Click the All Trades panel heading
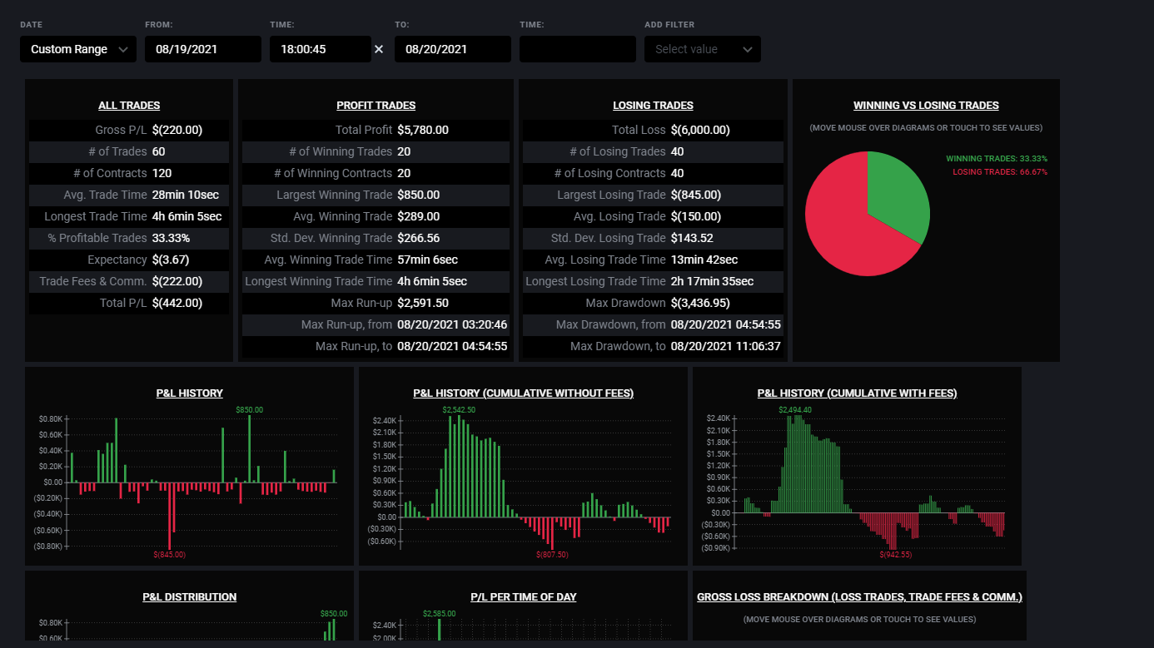 click(x=129, y=106)
